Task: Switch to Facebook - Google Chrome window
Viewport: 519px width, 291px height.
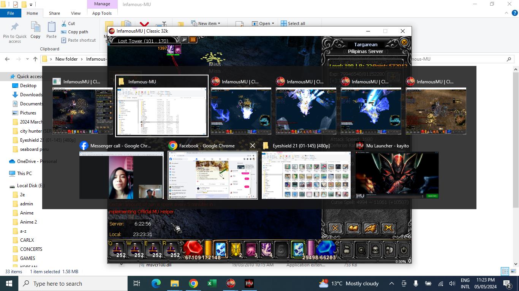Action: click(213, 170)
